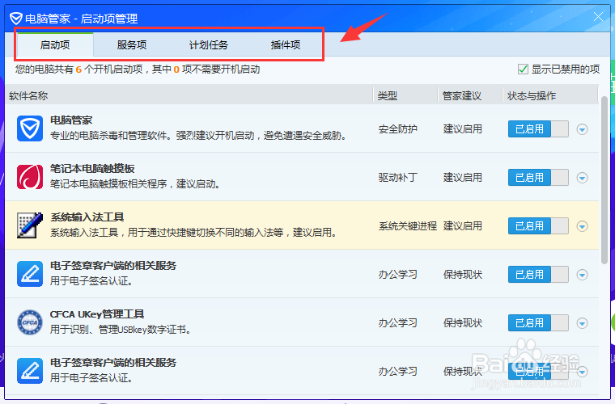Switch to the 启动项 tab

(x=55, y=45)
